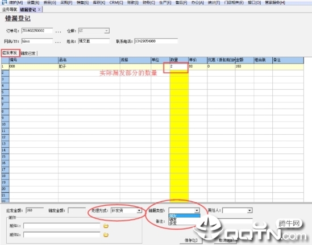Screen dimensions: 312x245
Task: Open the CRM[C] menu
Action: tap(116, 3)
